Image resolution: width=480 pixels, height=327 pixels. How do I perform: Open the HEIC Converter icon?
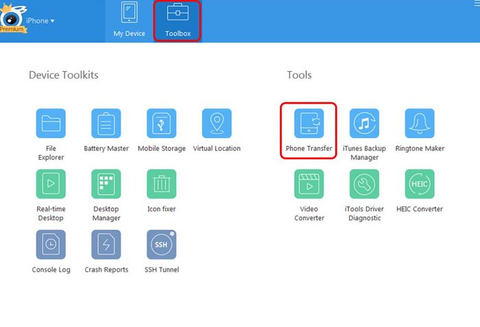pyautogui.click(x=420, y=184)
